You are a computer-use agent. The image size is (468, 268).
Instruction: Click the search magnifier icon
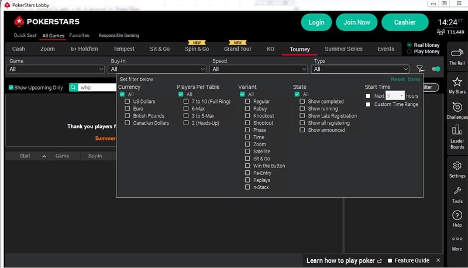(x=73, y=87)
